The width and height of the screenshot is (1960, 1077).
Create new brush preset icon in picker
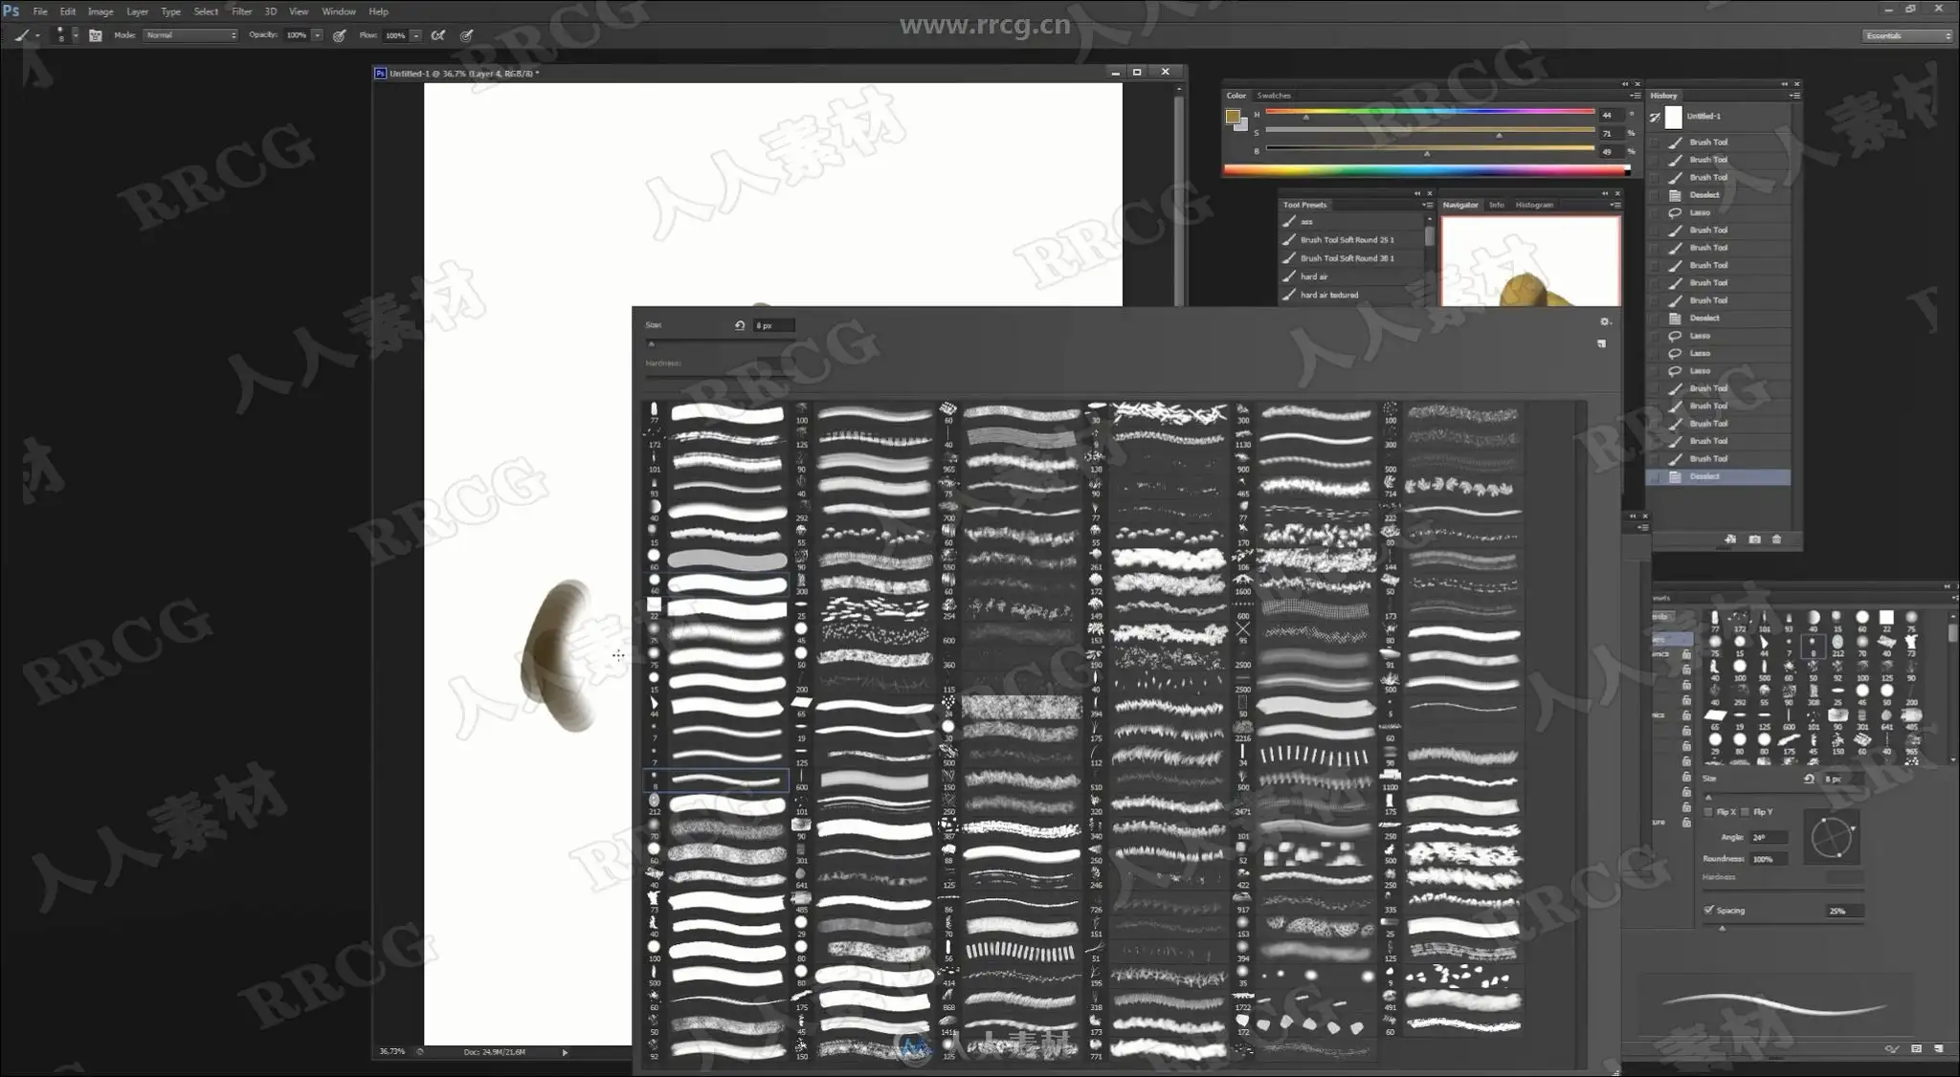(1601, 343)
